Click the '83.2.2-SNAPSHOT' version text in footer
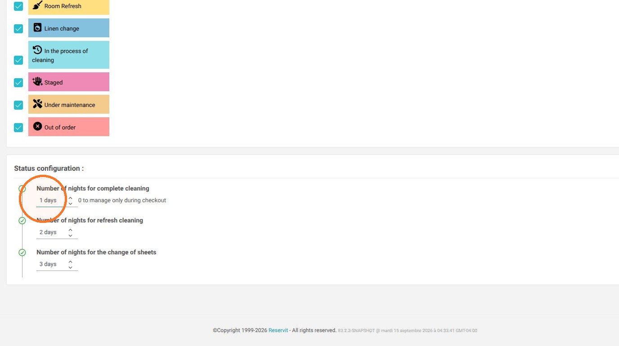The image size is (619, 346). coord(356,331)
